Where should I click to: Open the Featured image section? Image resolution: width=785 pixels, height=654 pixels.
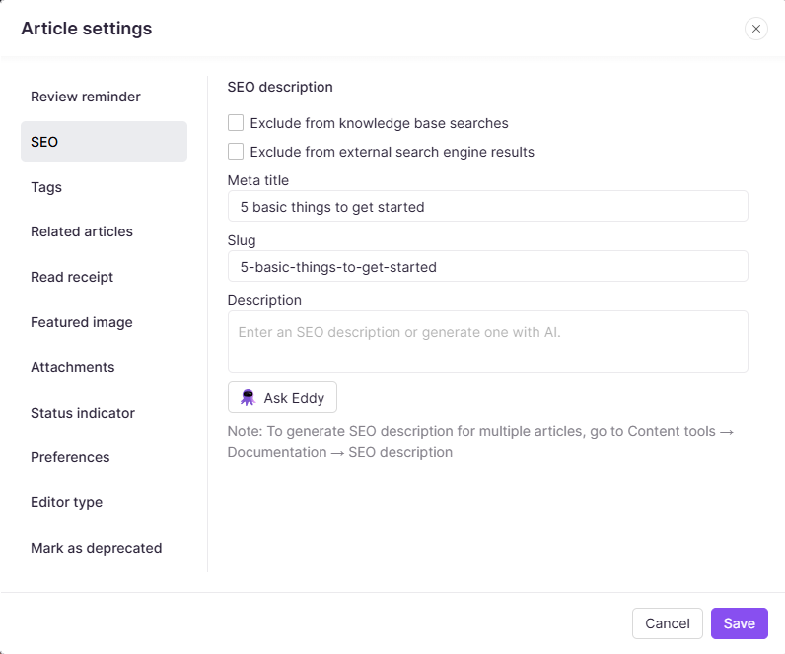click(x=82, y=322)
